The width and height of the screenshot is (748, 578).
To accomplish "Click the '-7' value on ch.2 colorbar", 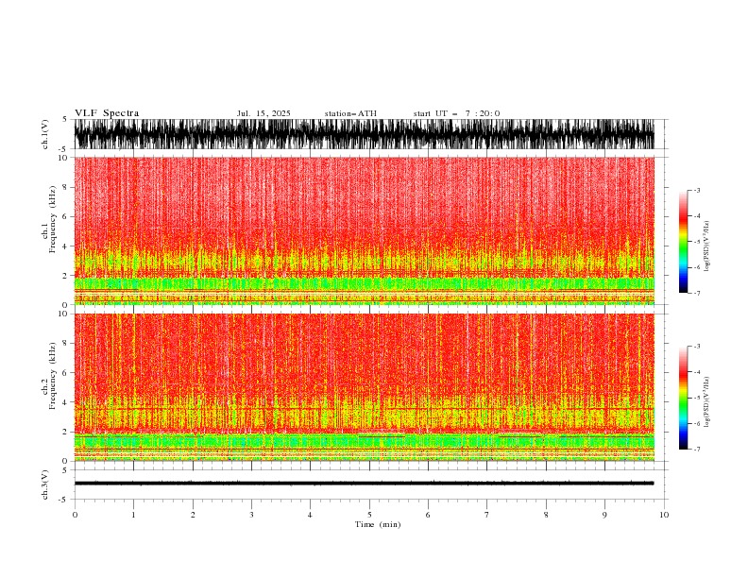I will click(697, 449).
